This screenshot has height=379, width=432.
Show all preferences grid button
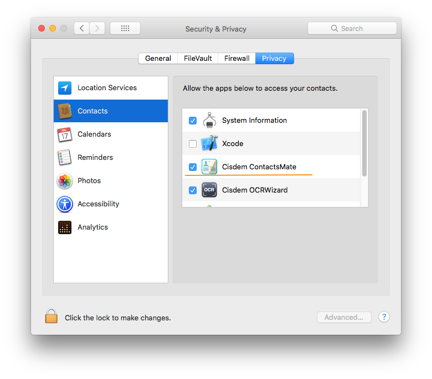(x=125, y=28)
